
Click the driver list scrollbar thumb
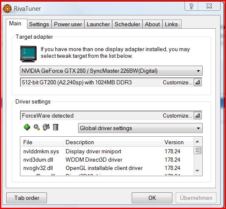click(x=197, y=150)
